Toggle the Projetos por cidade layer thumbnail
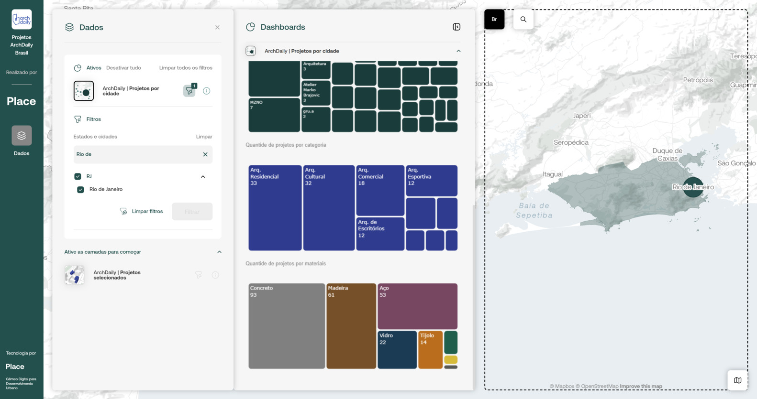Viewport: 757px width, 399px height. 84,91
